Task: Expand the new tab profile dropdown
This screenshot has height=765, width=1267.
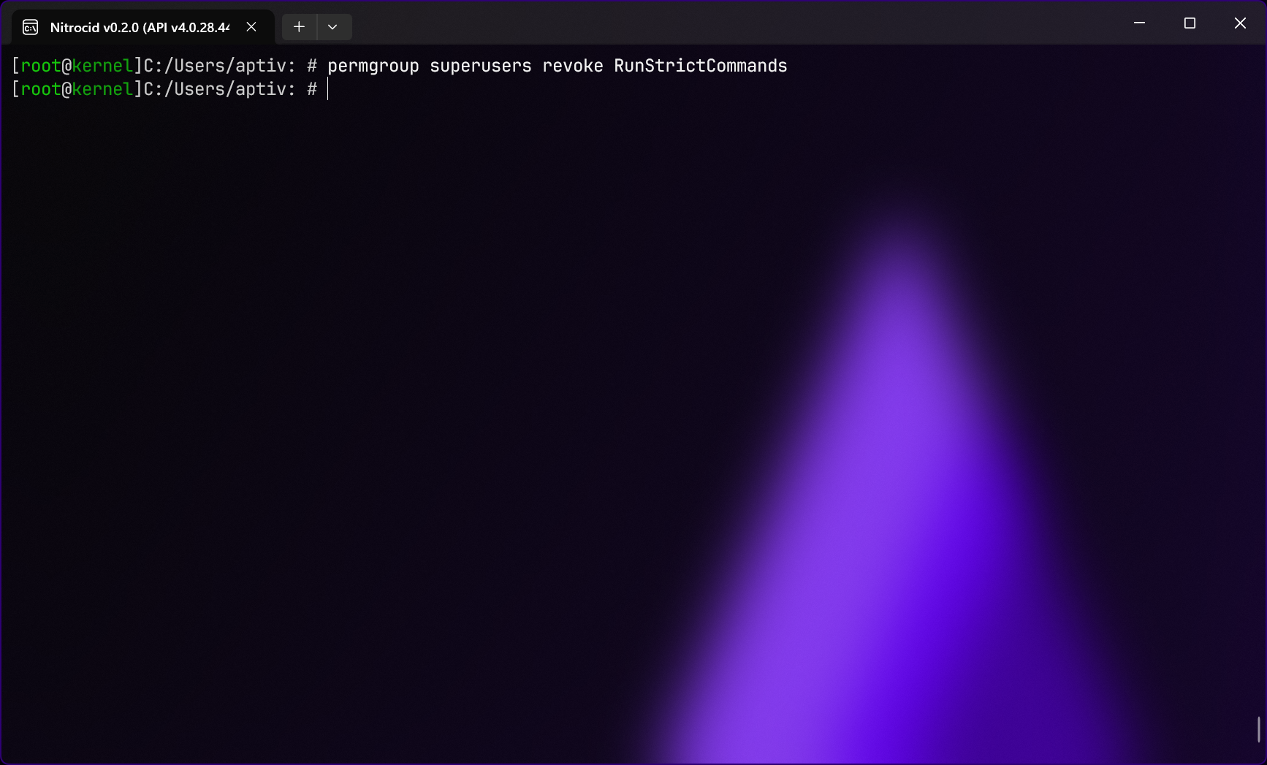Action: (333, 27)
